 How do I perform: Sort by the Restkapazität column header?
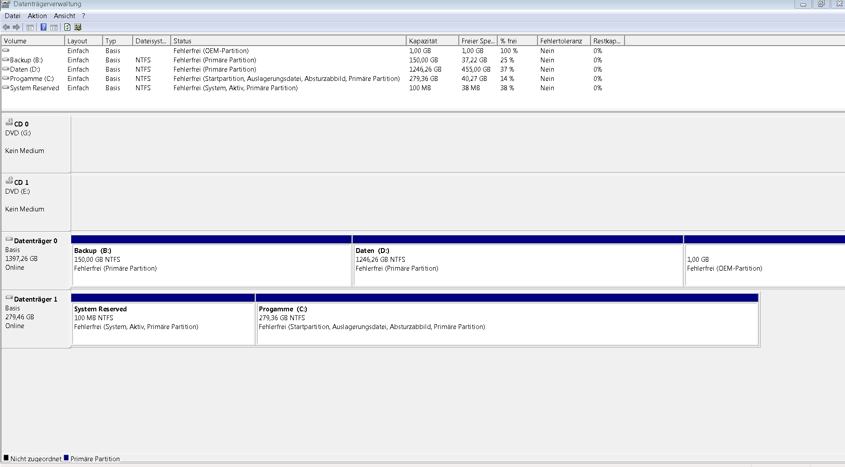pos(608,41)
